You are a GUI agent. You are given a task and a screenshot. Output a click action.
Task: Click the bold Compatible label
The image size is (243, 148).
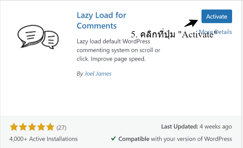click(134, 139)
